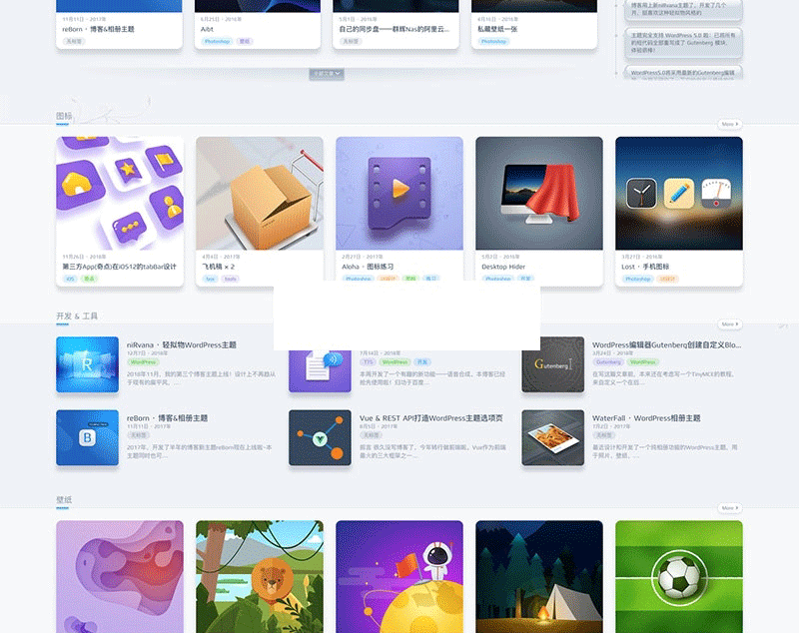Open top card about 群晖Nas sync drive
799x633 pixels.
(395, 29)
